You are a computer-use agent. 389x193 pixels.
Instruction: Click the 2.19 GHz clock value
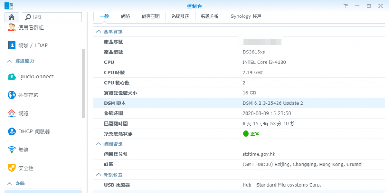253,72
